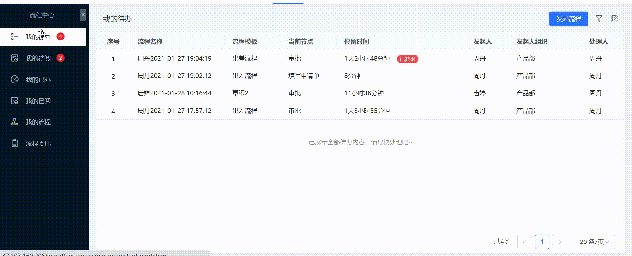
Task: Open process 周丹2021-01-27 19:02:12
Action: click(x=174, y=76)
